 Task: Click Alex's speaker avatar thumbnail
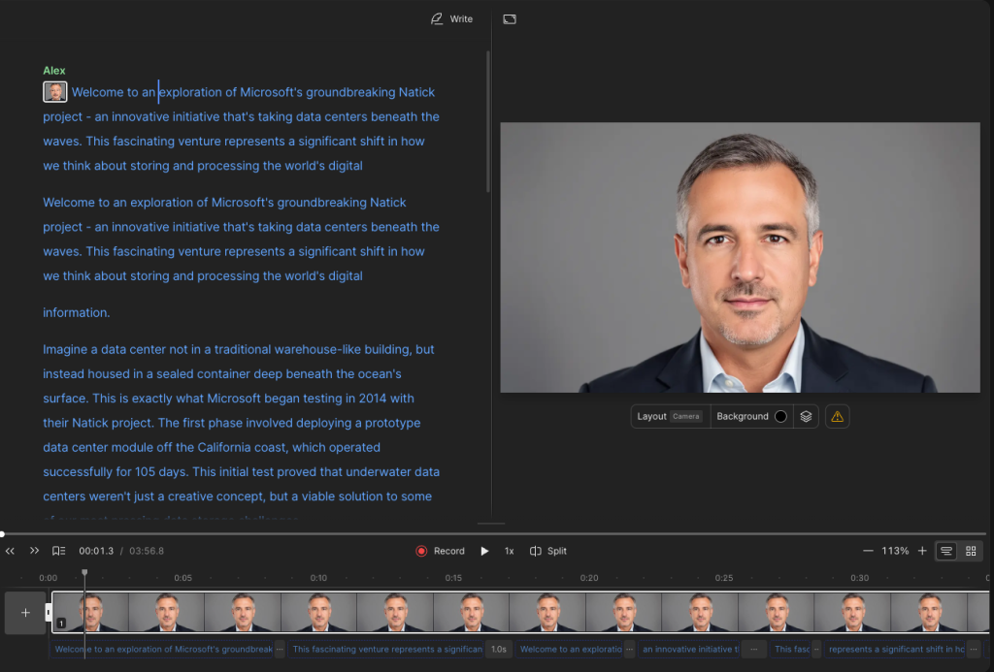point(55,92)
